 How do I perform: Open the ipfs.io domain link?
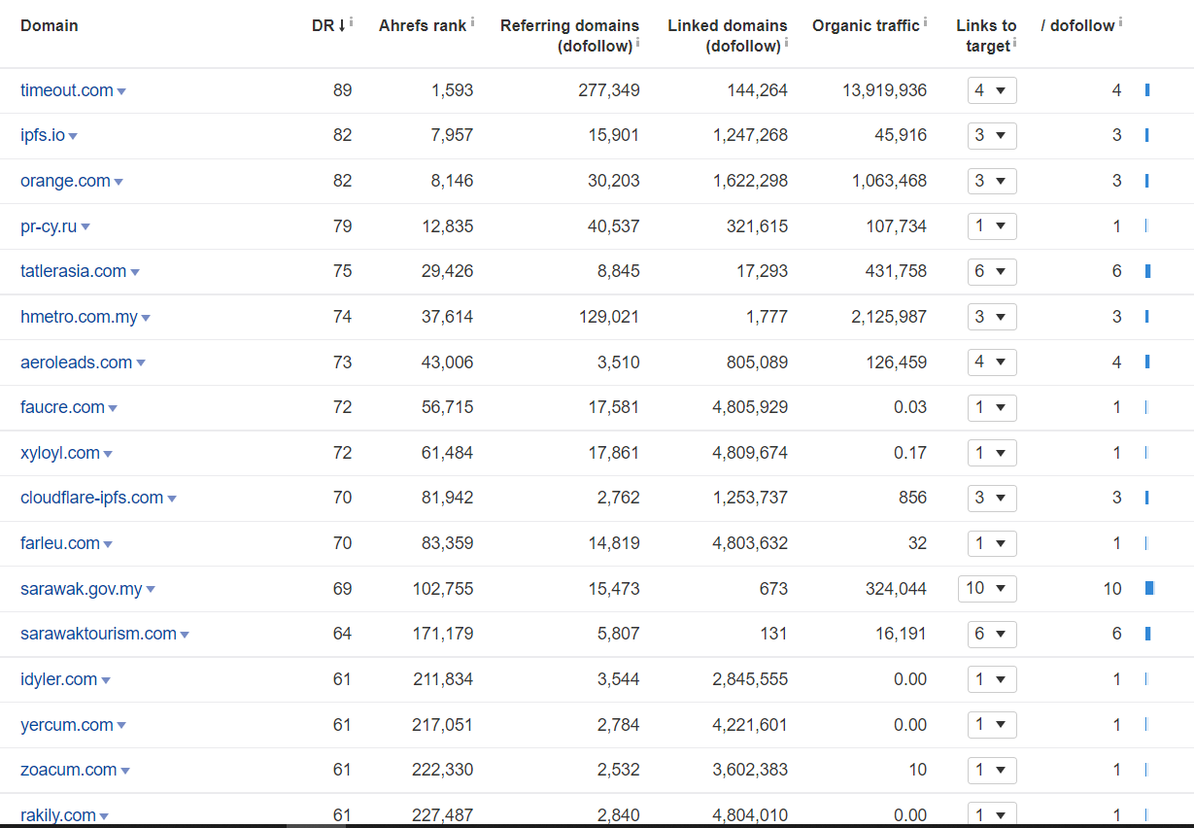[x=43, y=135]
